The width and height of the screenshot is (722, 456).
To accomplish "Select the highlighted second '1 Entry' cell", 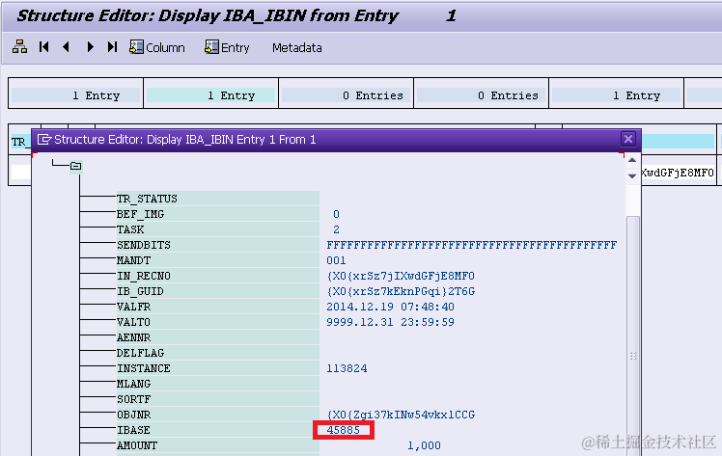I will point(210,95).
